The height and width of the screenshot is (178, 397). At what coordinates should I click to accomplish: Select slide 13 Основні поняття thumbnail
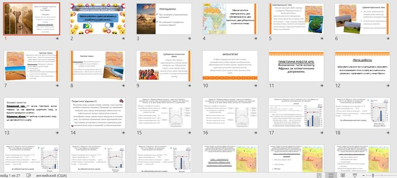click(32, 113)
